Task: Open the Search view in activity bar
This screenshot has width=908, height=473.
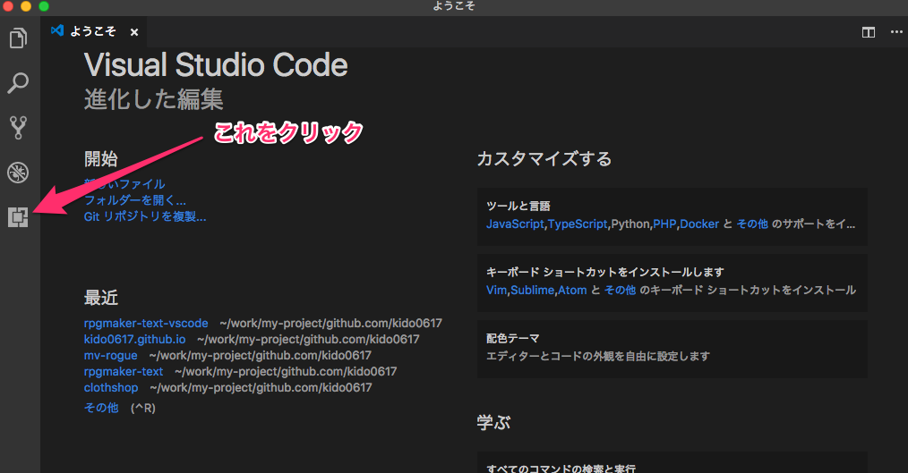Action: point(18,83)
